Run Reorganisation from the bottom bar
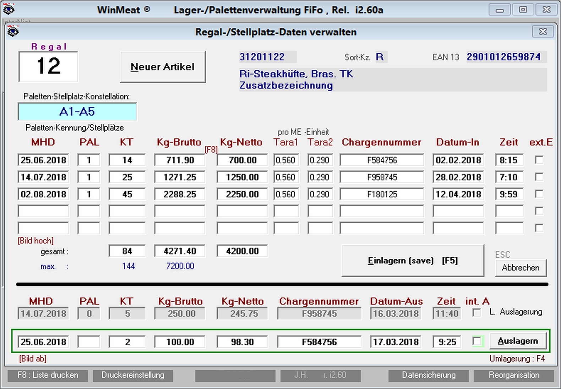 point(513,375)
